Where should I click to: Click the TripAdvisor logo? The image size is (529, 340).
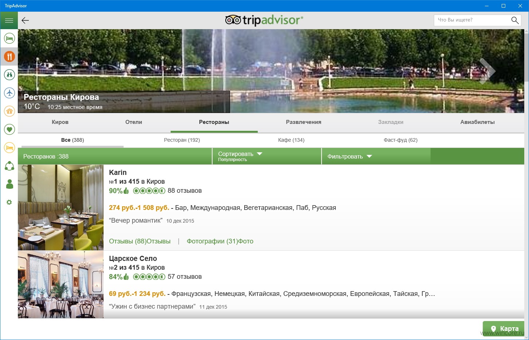(264, 20)
